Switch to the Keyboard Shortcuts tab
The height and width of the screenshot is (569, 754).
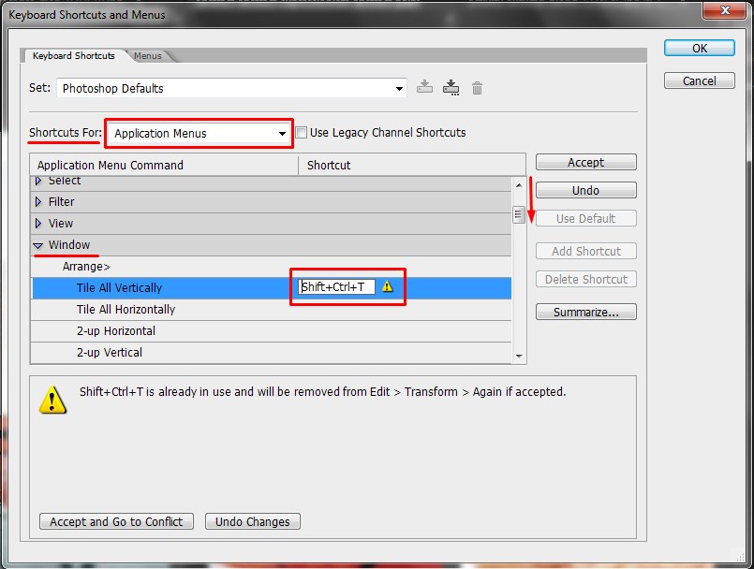tap(74, 56)
